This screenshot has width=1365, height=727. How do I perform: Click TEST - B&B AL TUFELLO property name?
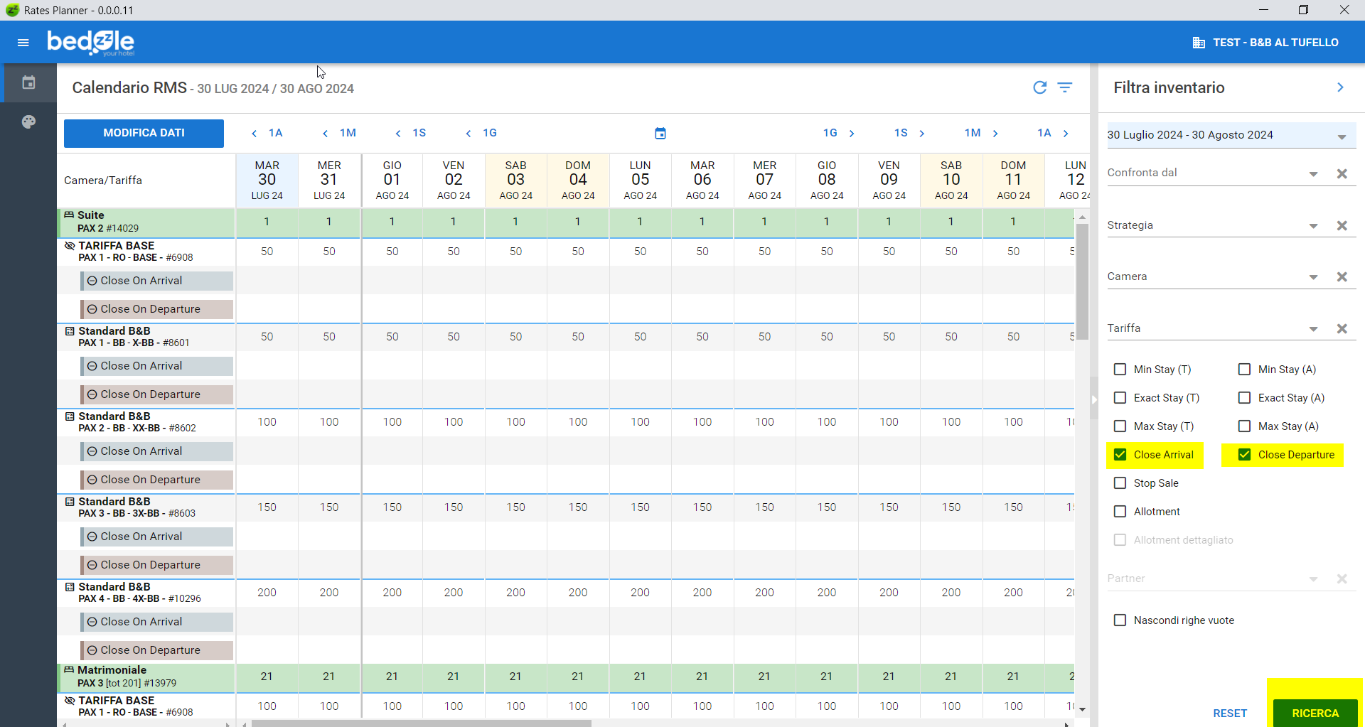(1275, 43)
